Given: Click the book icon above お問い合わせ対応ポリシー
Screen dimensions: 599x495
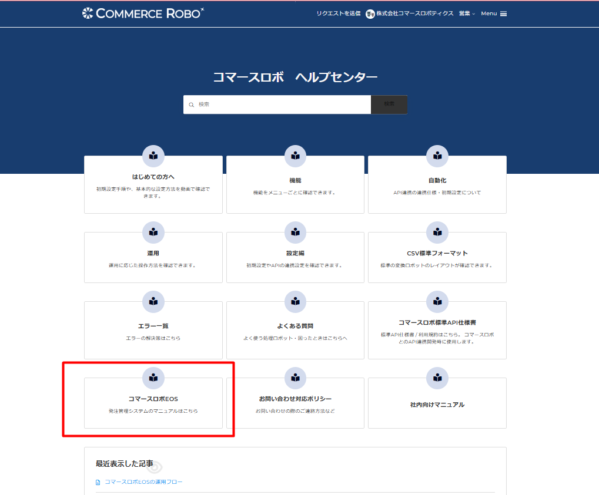Looking at the screenshot, I should tap(295, 378).
